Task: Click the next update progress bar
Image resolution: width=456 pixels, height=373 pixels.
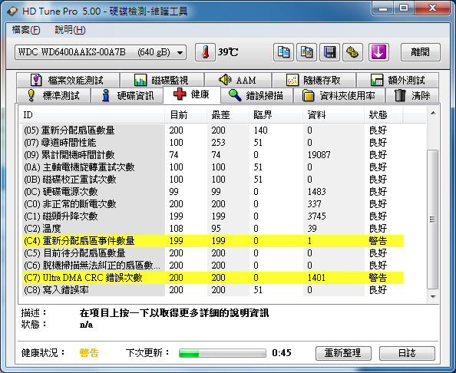Action: pos(223,353)
